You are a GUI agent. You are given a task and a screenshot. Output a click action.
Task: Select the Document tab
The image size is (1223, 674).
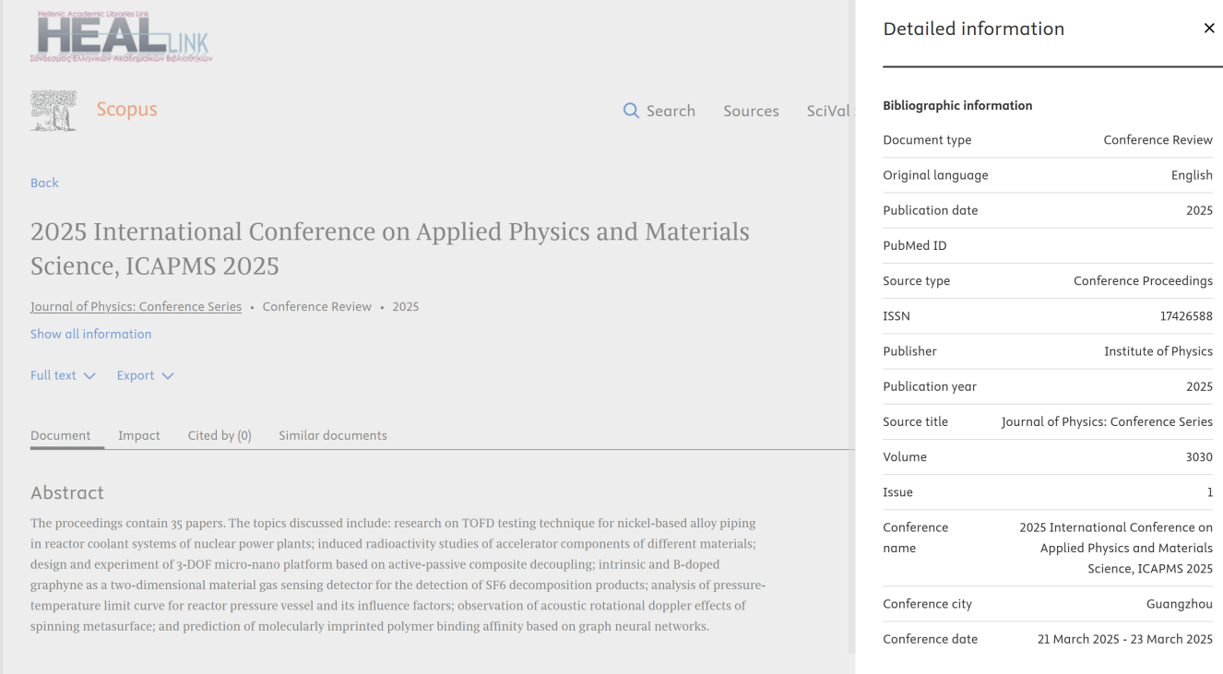[x=61, y=435]
